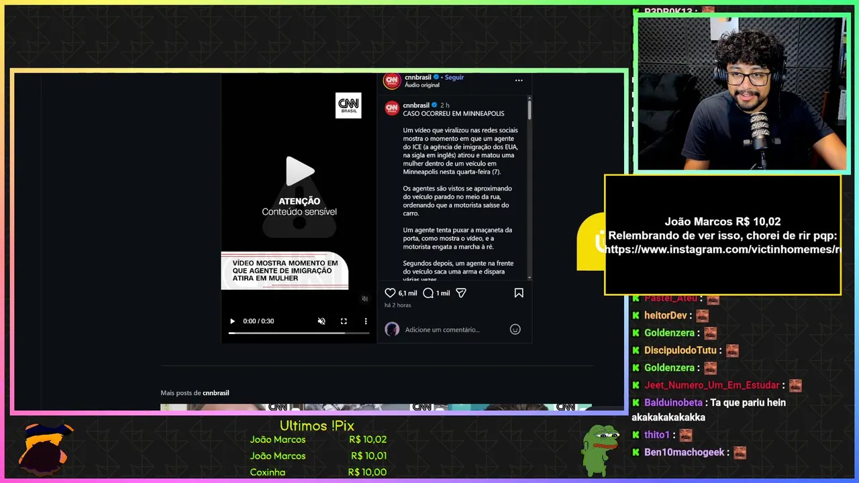Open the cnnbrasil username in post header
This screenshot has width=859, height=483.
[418, 77]
